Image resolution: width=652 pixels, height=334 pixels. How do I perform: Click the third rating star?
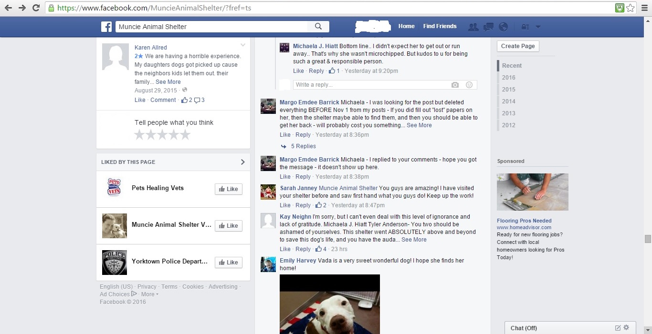pyautogui.click(x=162, y=135)
